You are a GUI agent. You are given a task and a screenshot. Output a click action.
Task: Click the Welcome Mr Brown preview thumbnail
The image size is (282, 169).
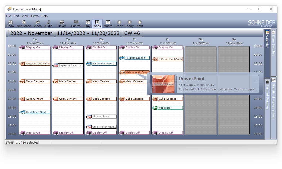[x=163, y=84]
